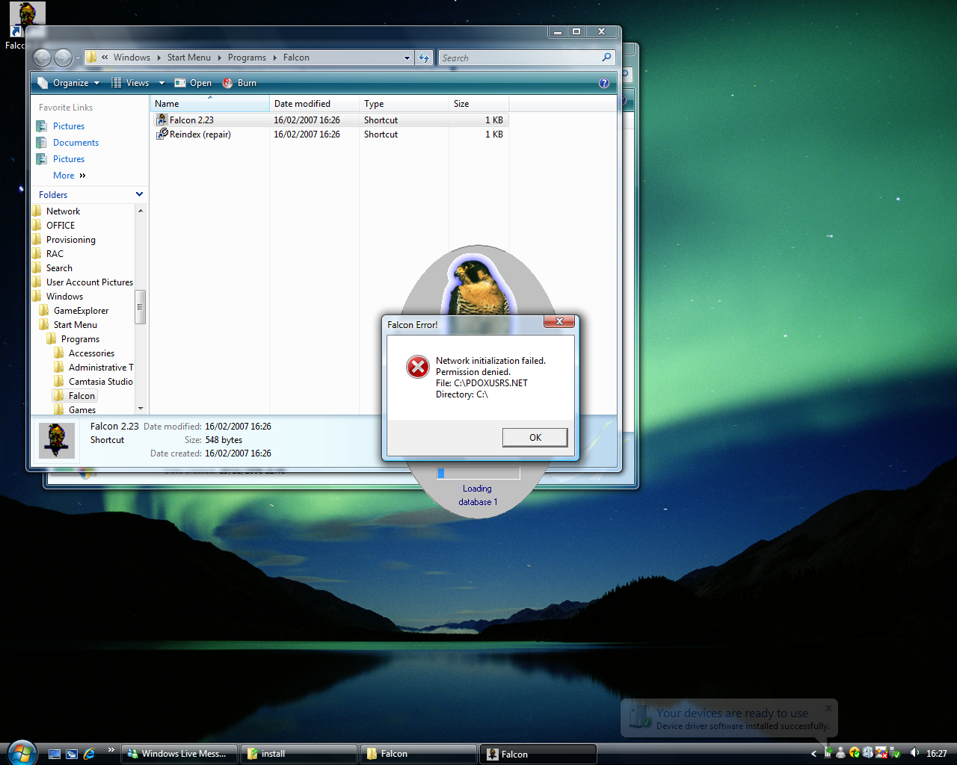
Task: Open the Organize dropdown menu
Action: (x=70, y=83)
